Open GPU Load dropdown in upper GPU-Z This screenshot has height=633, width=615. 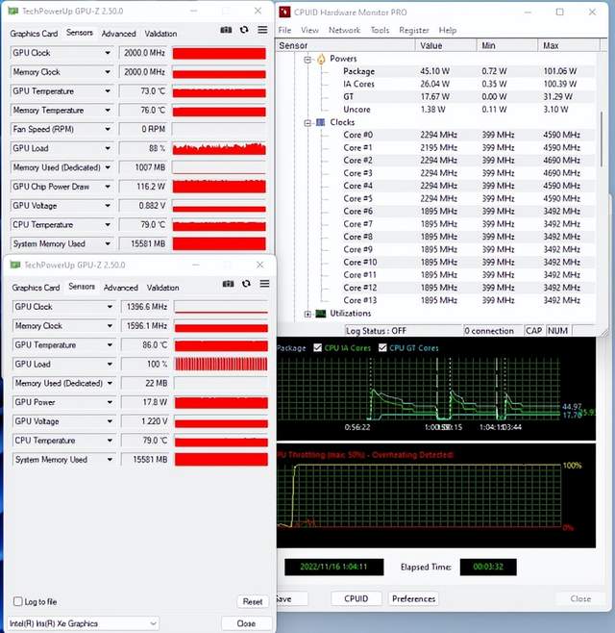pos(108,148)
